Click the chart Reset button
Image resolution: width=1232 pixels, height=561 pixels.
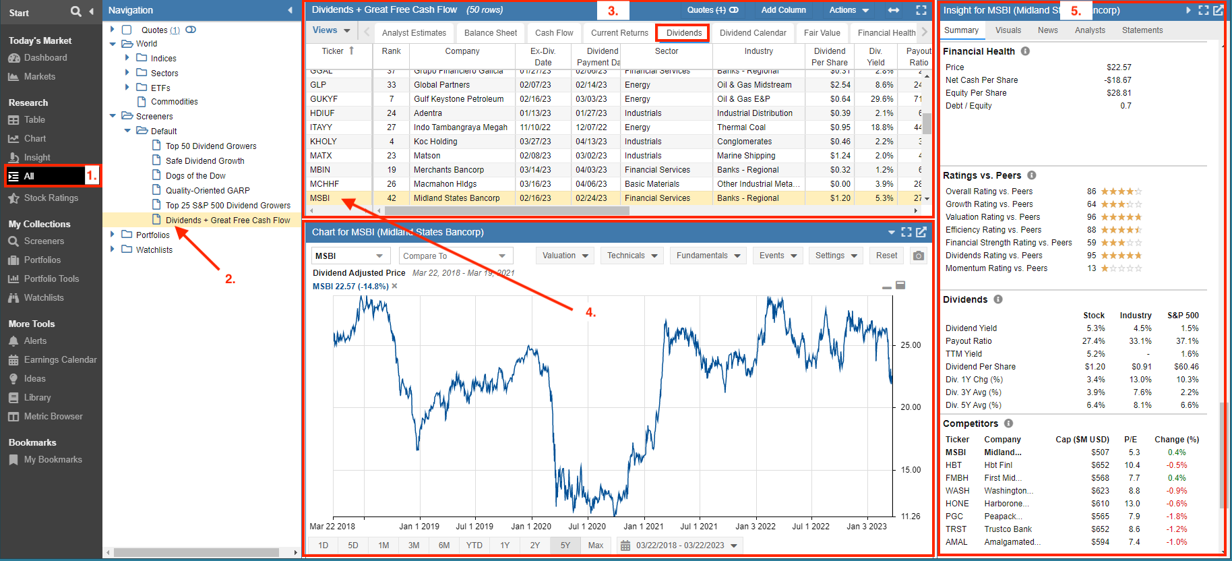(886, 256)
